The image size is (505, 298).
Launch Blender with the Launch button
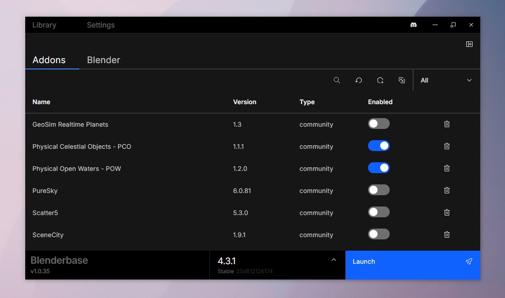tap(413, 265)
